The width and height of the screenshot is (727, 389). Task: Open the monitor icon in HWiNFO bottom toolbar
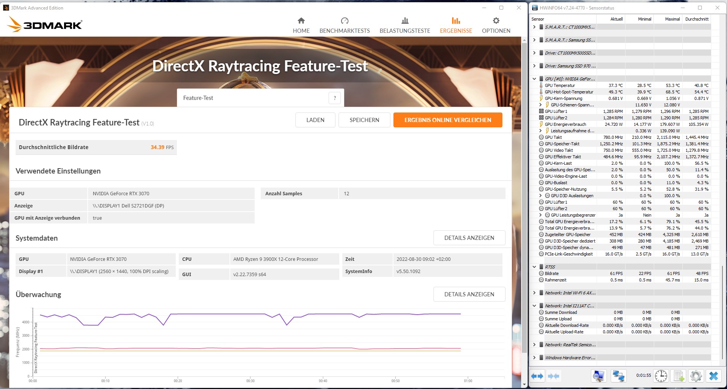(599, 376)
